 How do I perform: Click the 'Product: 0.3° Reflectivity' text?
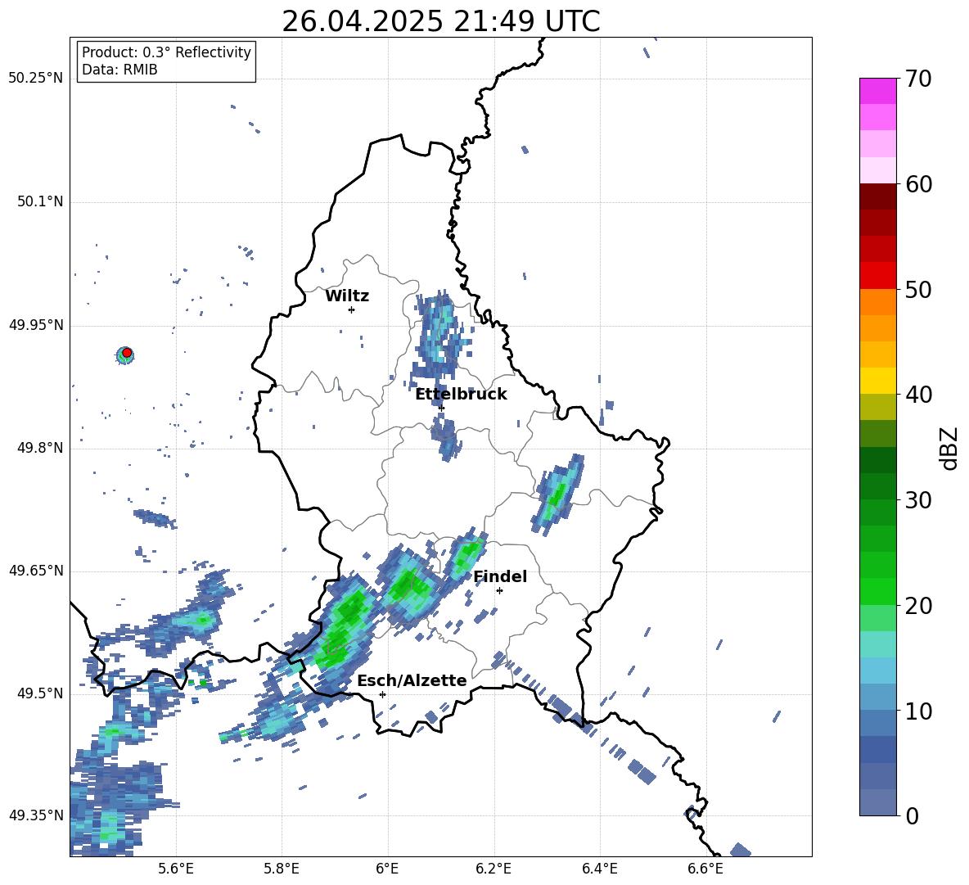coord(166,52)
